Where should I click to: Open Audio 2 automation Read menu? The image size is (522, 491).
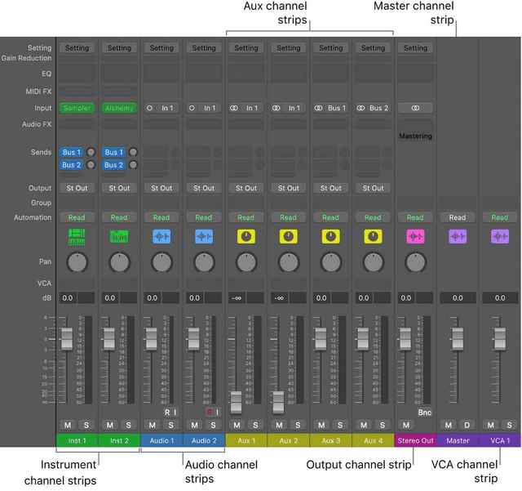tap(204, 217)
